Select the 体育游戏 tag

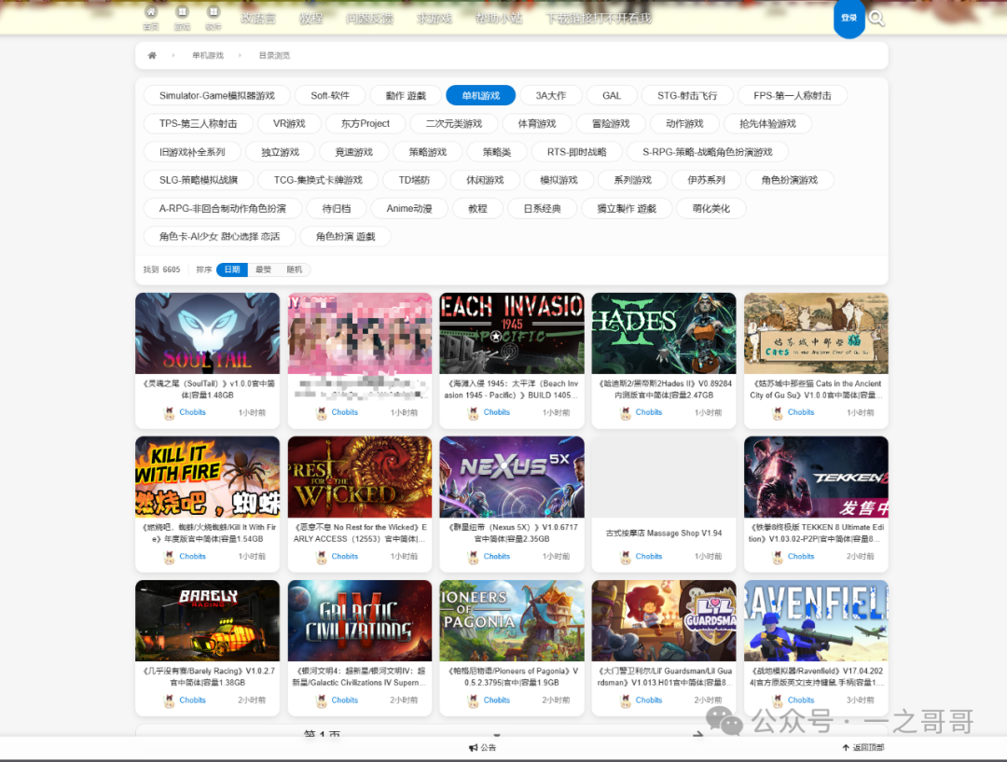(538, 124)
